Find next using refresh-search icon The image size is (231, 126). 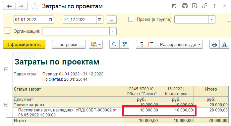(x=124, y=44)
